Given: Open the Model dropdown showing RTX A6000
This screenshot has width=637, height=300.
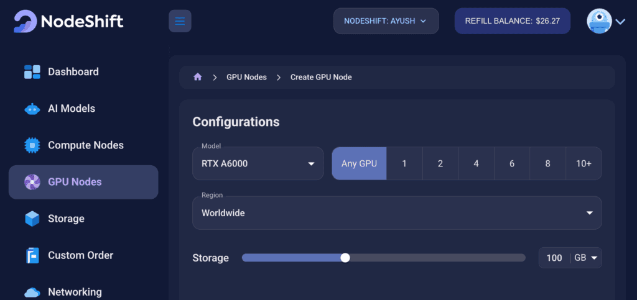Looking at the screenshot, I should point(258,163).
